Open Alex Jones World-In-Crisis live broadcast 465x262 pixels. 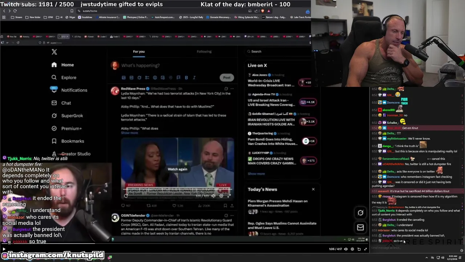tap(279, 80)
